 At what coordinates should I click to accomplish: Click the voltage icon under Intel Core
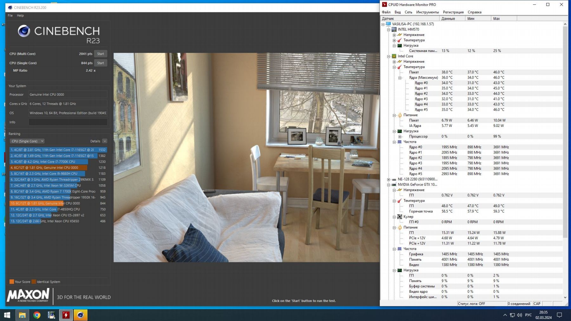pos(400,62)
